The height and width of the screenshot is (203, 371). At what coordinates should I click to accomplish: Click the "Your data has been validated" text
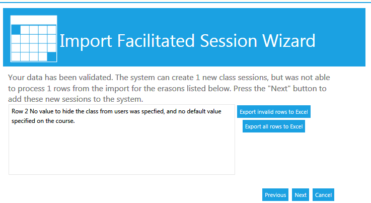pos(60,78)
